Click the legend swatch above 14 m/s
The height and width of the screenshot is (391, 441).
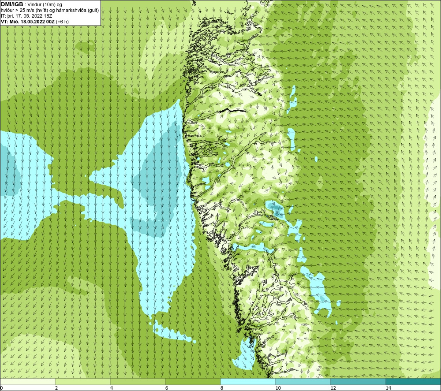click(x=414, y=381)
